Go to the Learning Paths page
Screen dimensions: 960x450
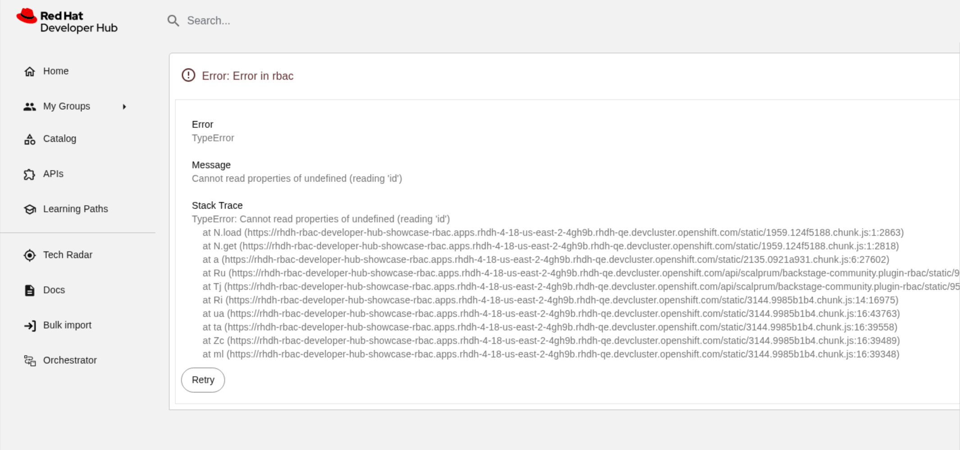pos(75,209)
